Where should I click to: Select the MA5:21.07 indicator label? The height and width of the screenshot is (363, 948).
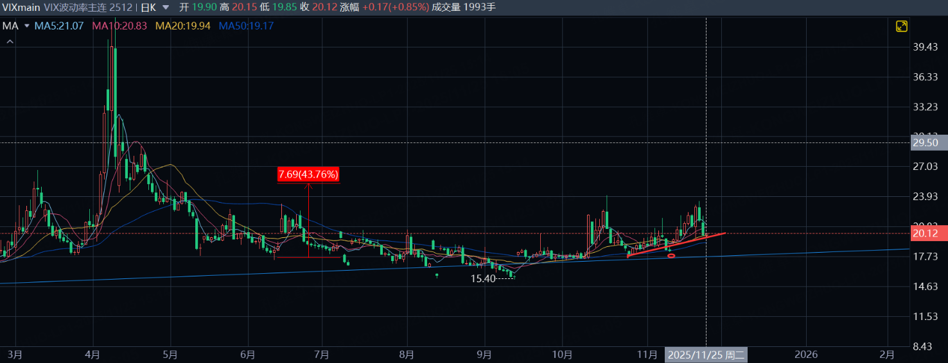[60, 26]
